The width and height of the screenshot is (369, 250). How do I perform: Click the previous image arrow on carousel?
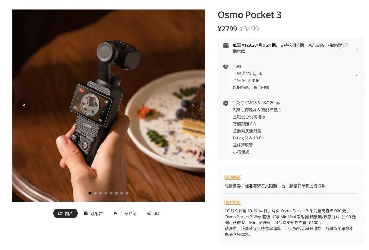(x=24, y=106)
